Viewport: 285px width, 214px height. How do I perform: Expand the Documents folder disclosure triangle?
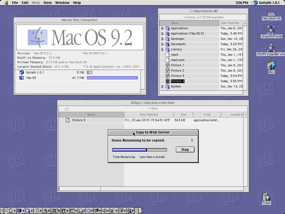click(163, 44)
